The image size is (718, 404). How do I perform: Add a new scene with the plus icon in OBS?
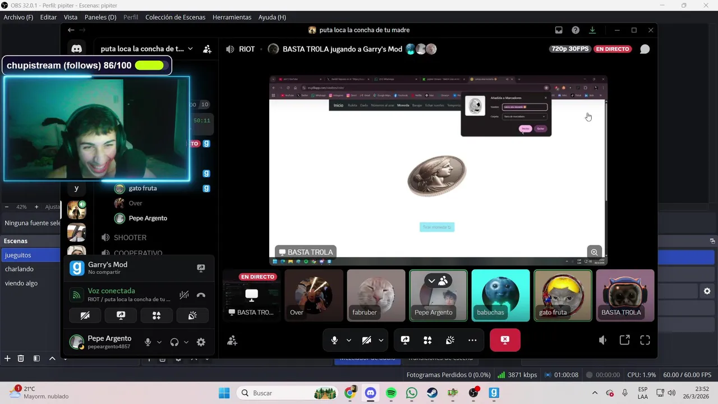[7, 359]
